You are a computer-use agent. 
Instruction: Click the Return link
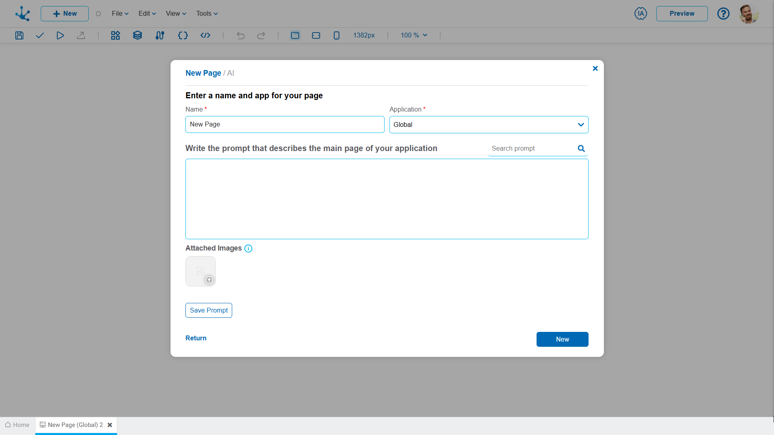coord(196,338)
